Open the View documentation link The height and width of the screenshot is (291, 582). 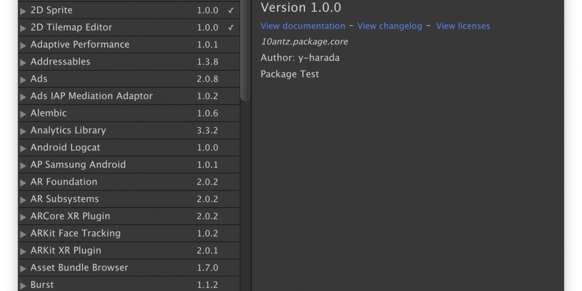tap(303, 26)
